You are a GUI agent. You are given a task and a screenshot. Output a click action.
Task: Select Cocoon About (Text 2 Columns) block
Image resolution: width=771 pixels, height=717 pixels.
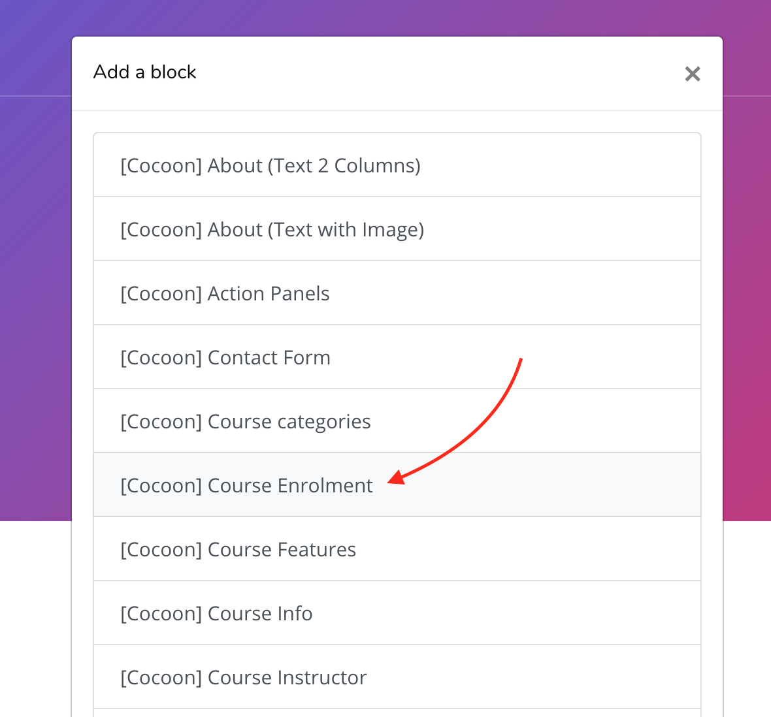(397, 165)
